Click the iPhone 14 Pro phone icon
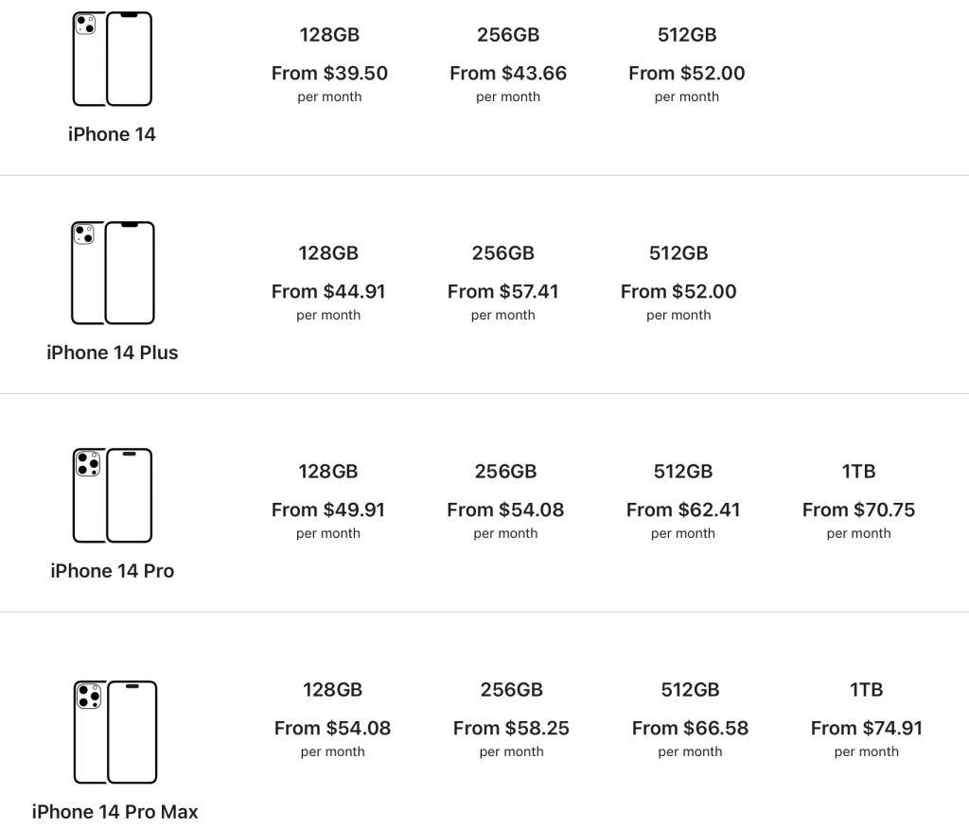Screen dimensions: 969x828 [x=113, y=496]
